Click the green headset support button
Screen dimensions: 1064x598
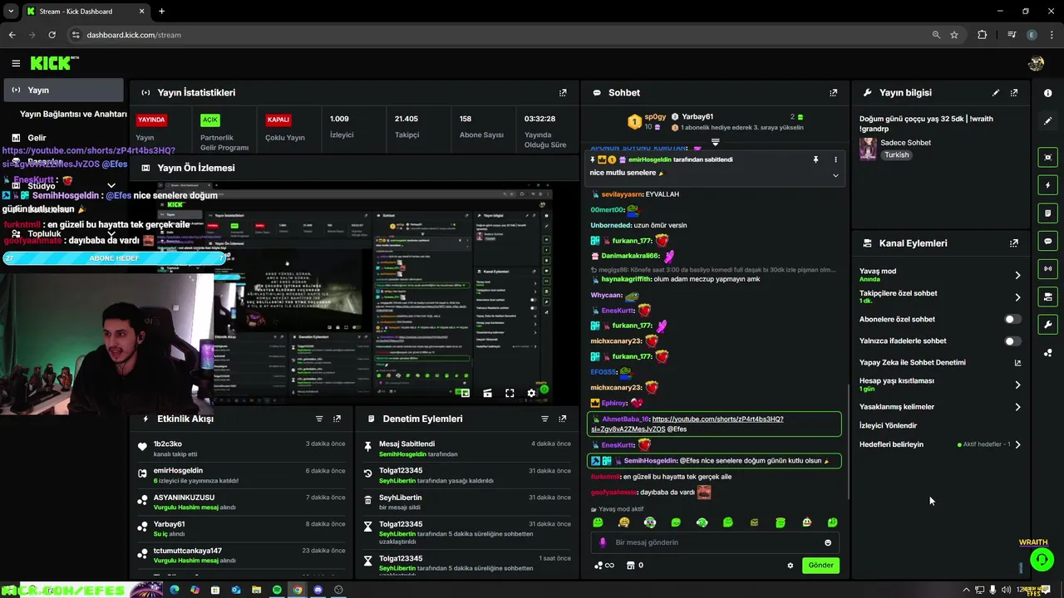point(1042,560)
